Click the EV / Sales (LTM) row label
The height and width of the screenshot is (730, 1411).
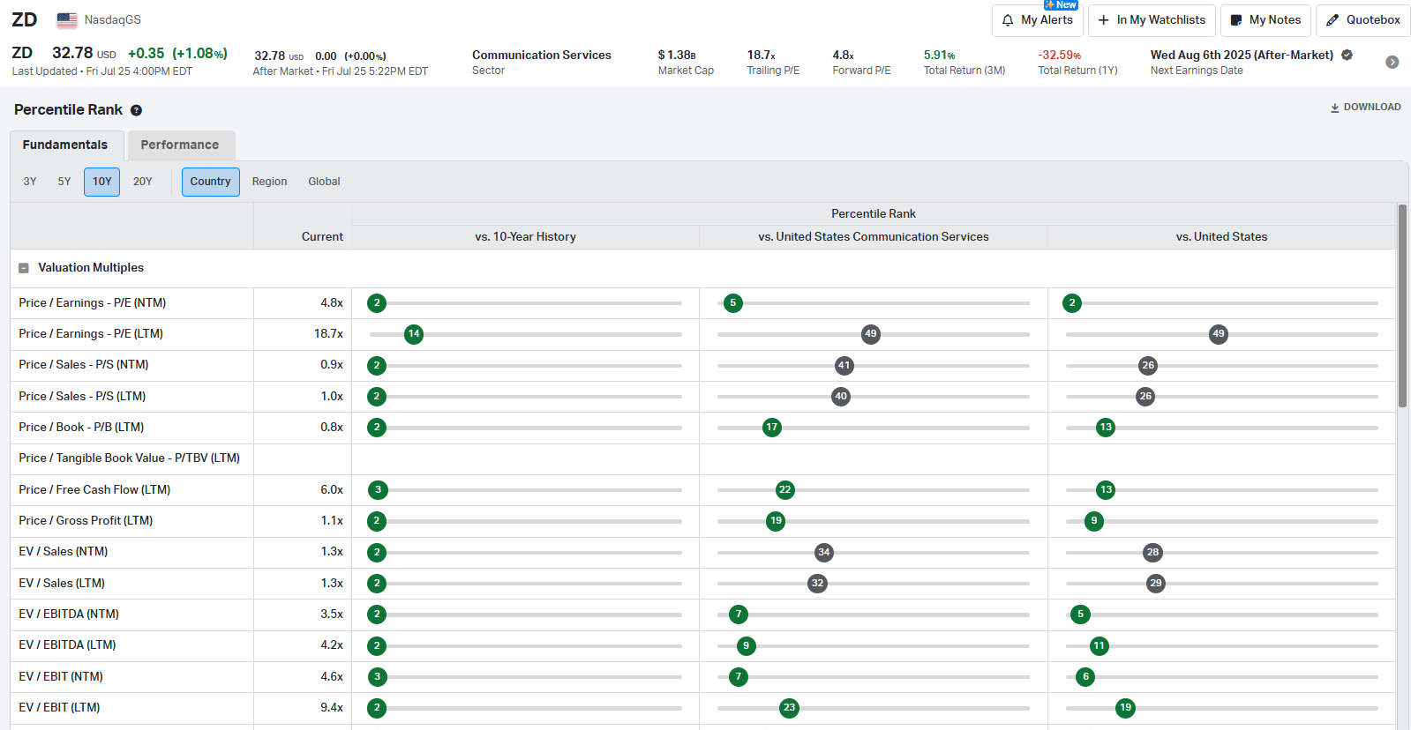[62, 584]
